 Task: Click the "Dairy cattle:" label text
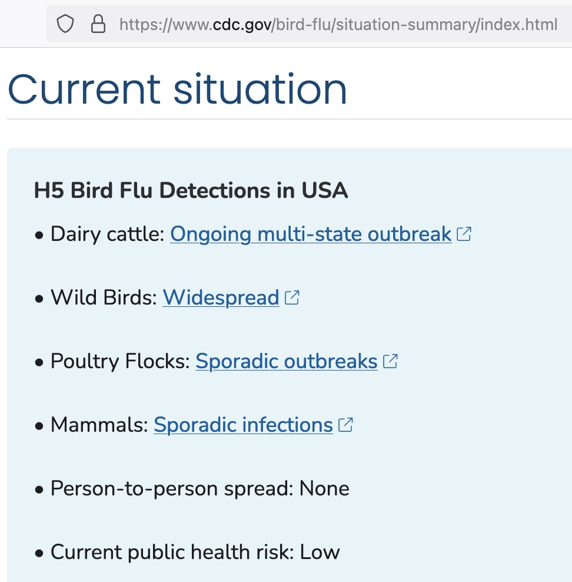[108, 234]
